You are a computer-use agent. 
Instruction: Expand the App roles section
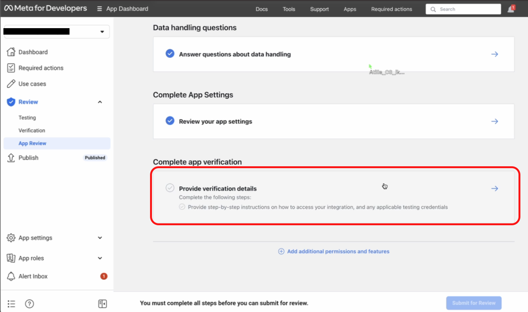tap(100, 258)
